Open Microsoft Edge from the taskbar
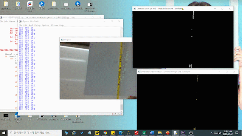The width and height of the screenshot is (242, 136). [121, 133]
